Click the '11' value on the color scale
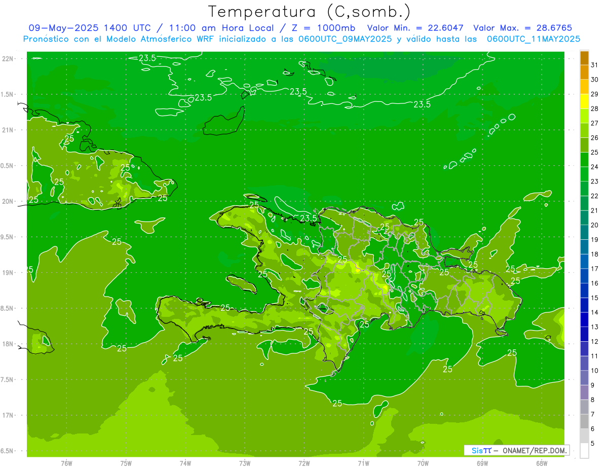This screenshot has width=608, height=470. pyautogui.click(x=594, y=356)
